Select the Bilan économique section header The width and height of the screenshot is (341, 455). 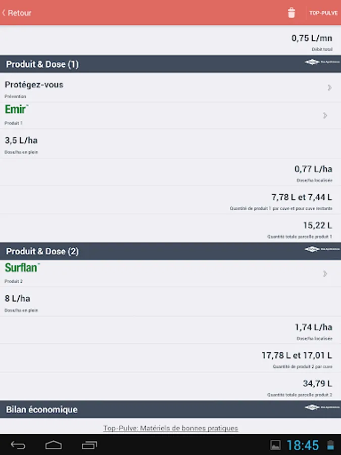pos(42,409)
